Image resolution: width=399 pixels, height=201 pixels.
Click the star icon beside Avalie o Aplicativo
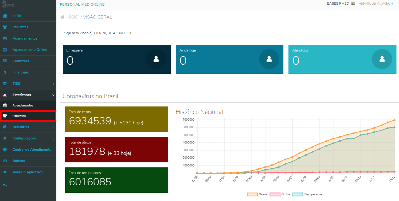tap(5, 172)
